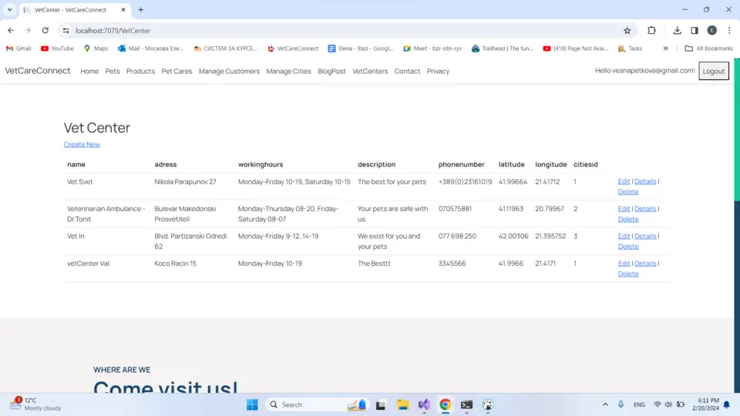This screenshot has width=740, height=416.
Task: Click the Windows Start button
Action: [252, 404]
